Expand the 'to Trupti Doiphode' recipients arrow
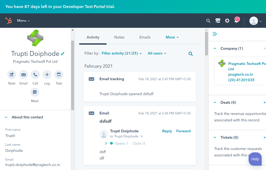The height and width of the screenshot is (170, 266). click(142, 136)
